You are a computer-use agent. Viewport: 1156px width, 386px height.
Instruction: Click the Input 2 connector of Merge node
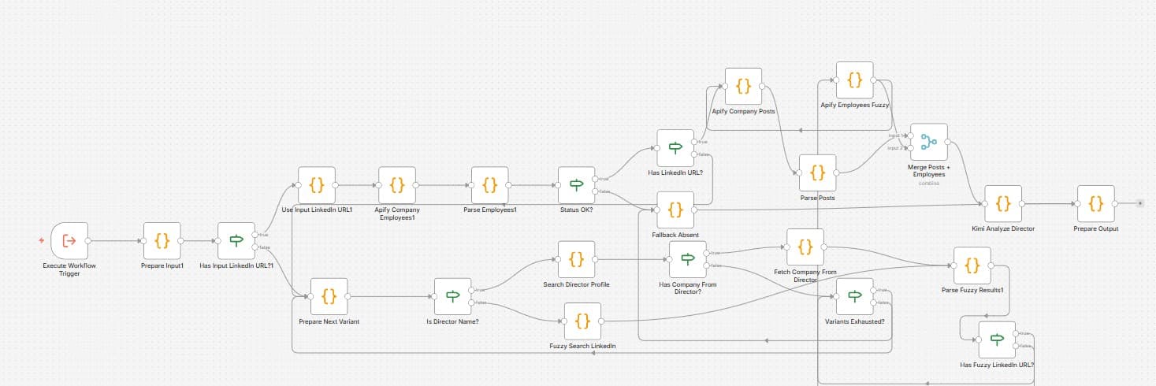(x=909, y=148)
